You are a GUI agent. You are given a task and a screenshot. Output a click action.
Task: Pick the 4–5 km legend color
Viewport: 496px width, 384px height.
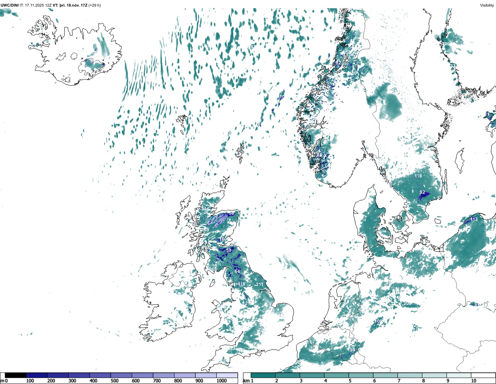(336, 375)
